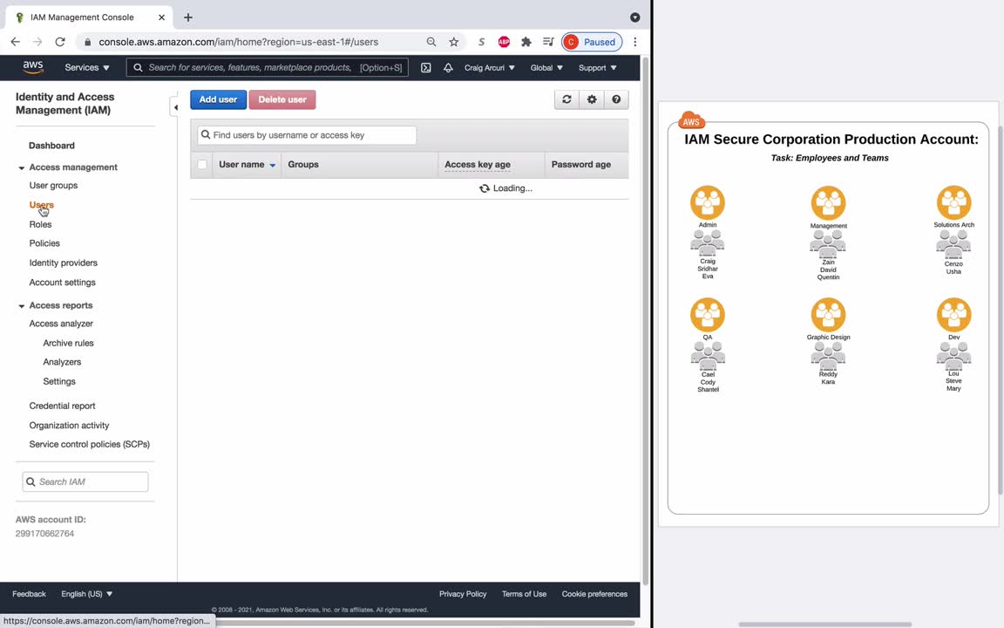Click the QA group icon in diagram

tap(708, 315)
